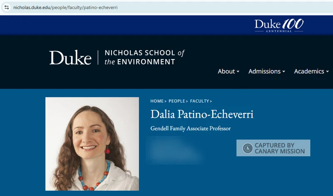Viewport: 333px width, 196px height.
Task: Expand the Academics menu
Action: (x=311, y=71)
